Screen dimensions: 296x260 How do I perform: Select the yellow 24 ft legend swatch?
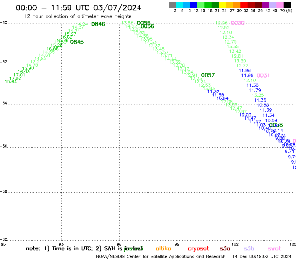(222, 5)
